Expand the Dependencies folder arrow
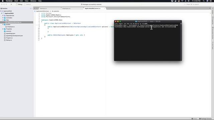Screen dimensions: 214x120 (3, 16)
